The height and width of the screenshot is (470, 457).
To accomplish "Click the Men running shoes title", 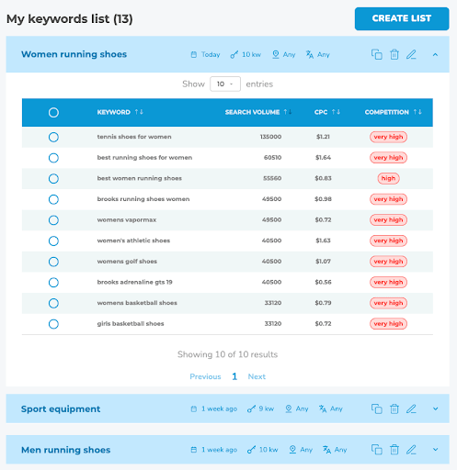I will (65, 450).
